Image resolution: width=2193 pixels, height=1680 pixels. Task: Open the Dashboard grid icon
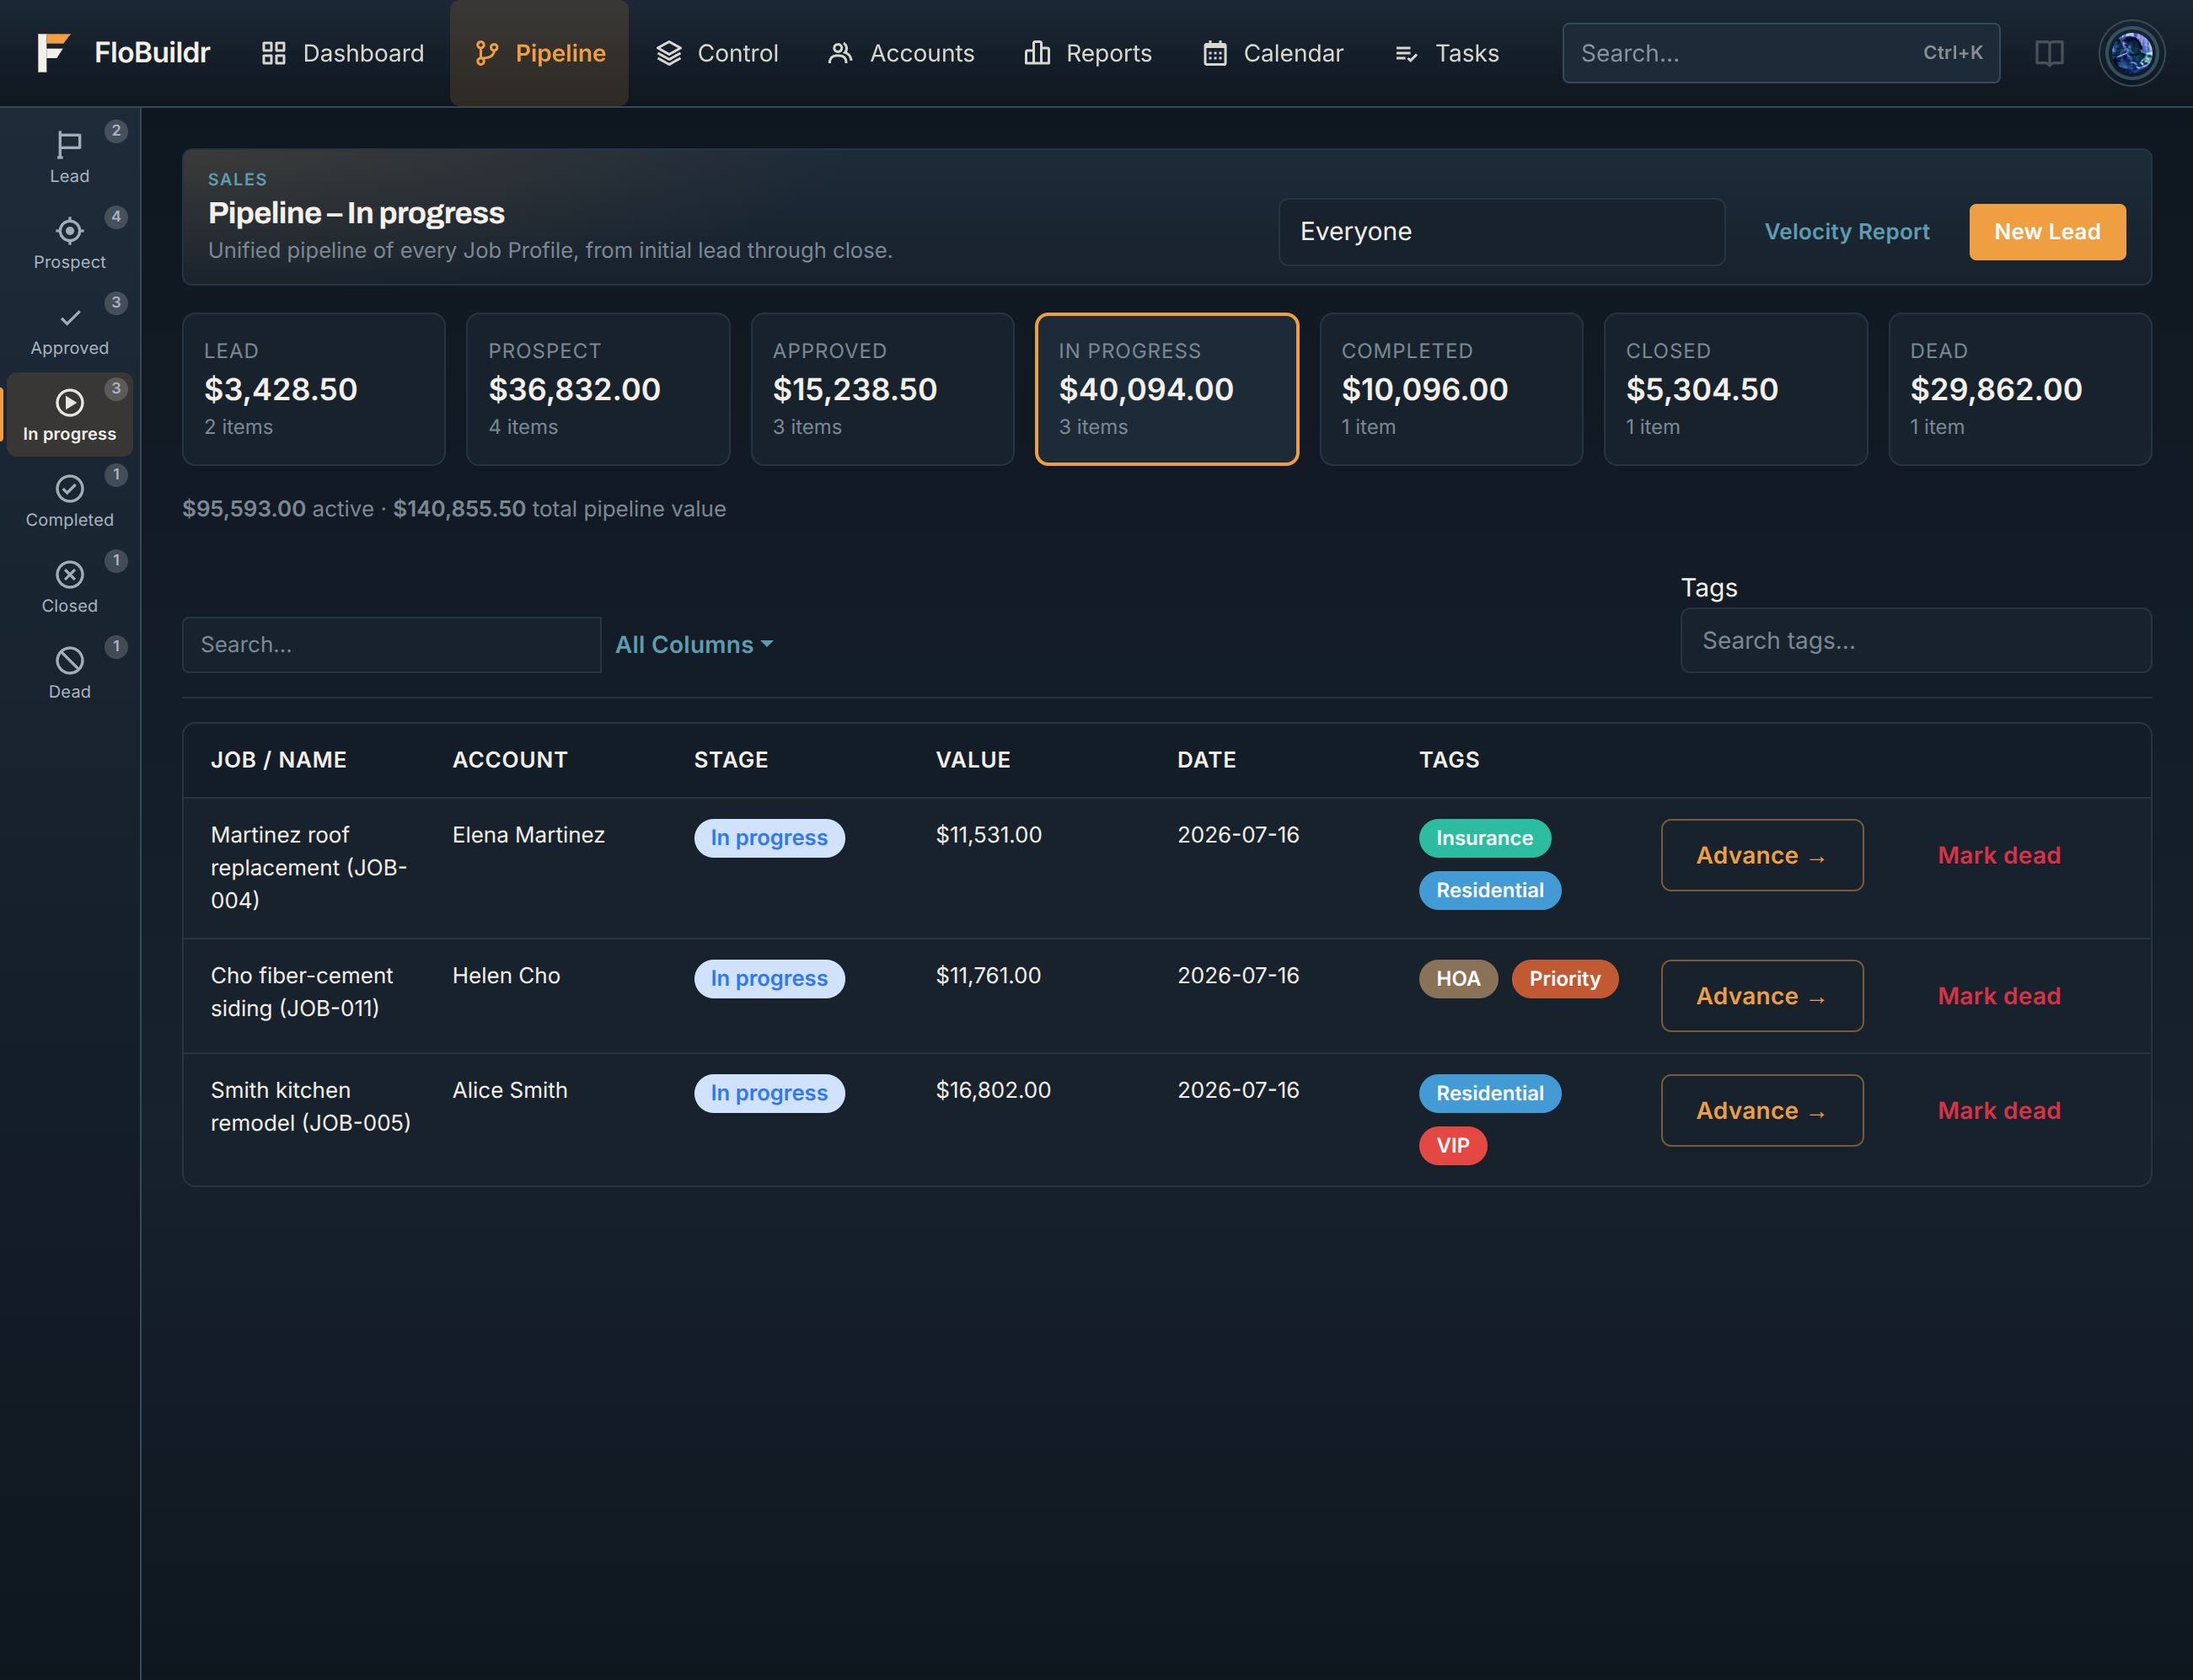(273, 53)
